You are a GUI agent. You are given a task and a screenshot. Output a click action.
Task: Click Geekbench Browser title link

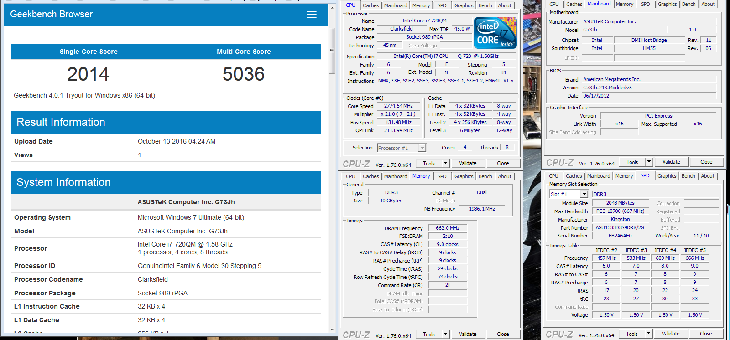(x=52, y=14)
